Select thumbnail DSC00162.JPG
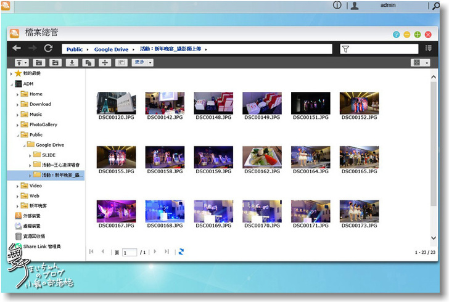Screen dimensions: 449x302 [262, 157]
